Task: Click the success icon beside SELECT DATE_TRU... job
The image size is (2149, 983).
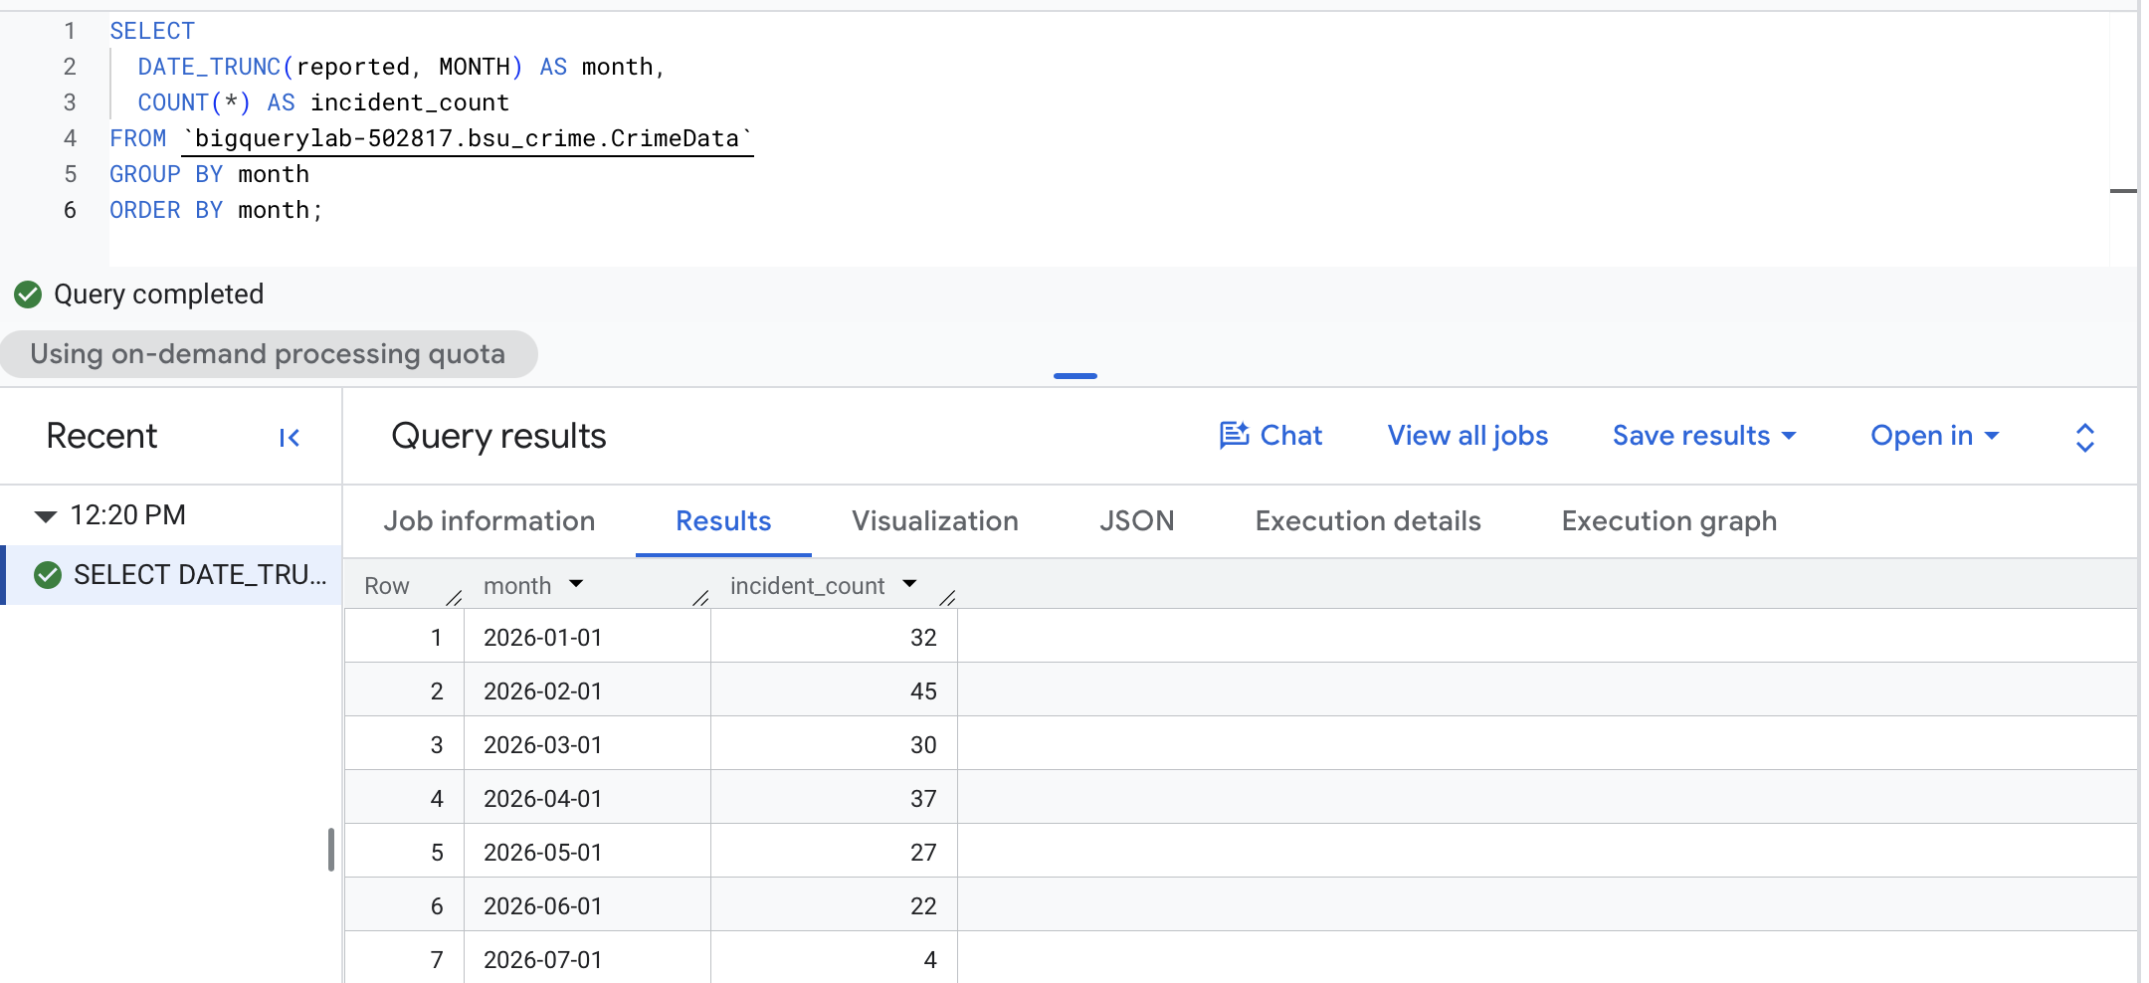Action: tap(48, 575)
